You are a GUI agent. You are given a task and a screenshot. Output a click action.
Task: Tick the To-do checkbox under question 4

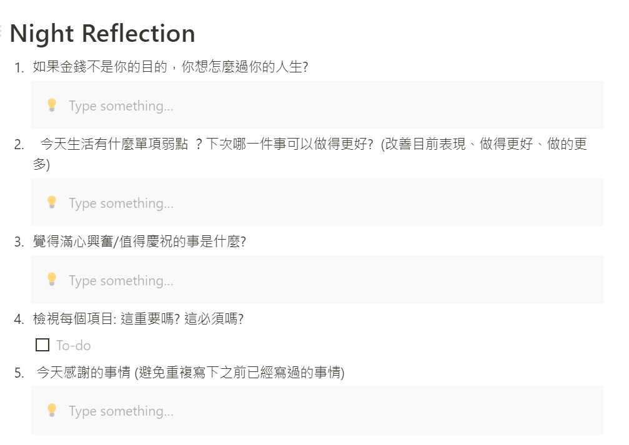(42, 345)
